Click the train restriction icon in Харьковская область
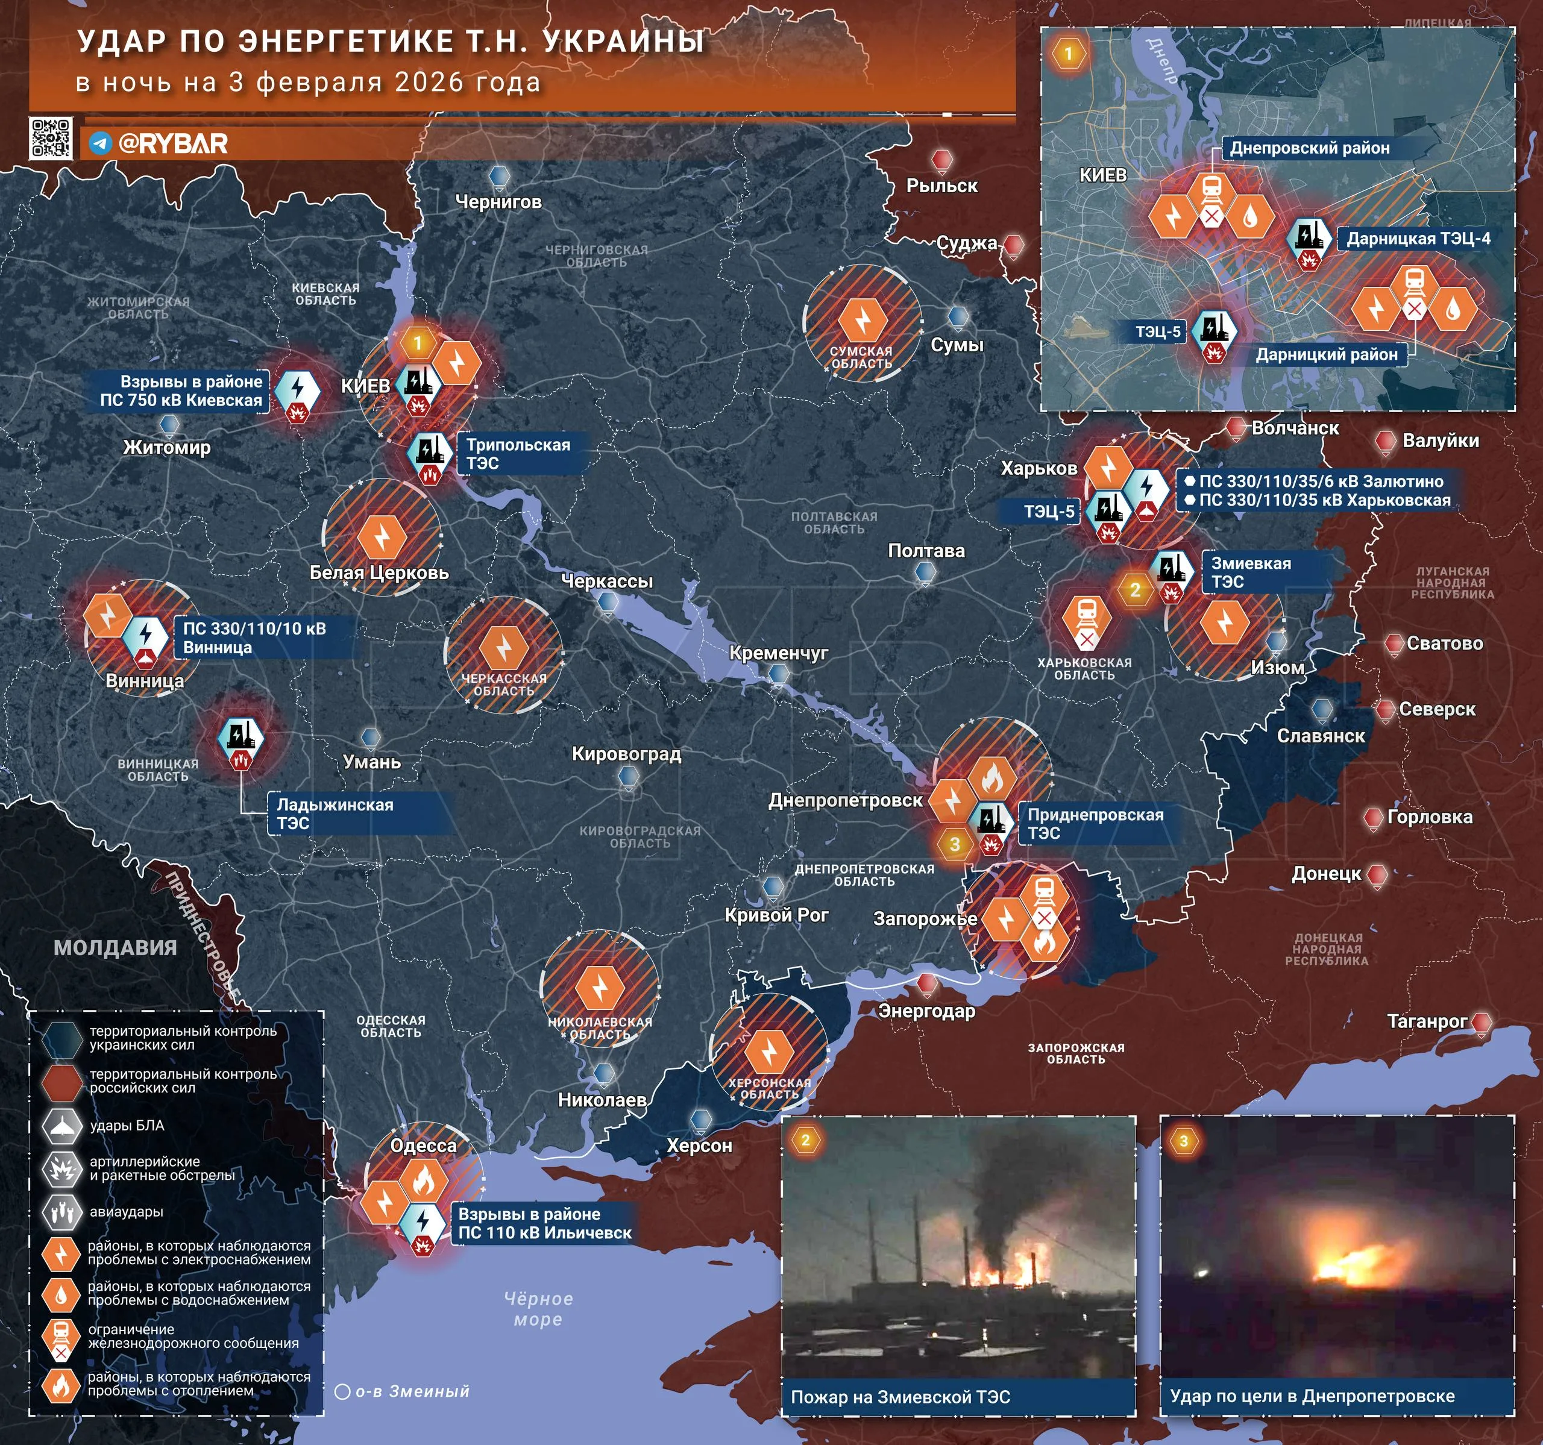The image size is (1543, 1445). pyautogui.click(x=1087, y=618)
